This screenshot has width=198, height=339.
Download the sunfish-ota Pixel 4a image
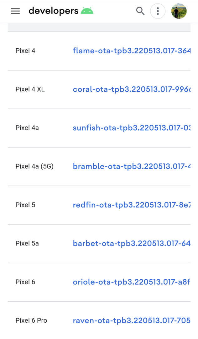tap(132, 128)
